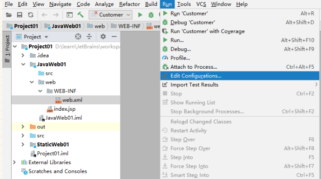Collapse the JavaWeb01 module
Image resolution: width=321 pixels, height=179 pixels.
coord(24,64)
